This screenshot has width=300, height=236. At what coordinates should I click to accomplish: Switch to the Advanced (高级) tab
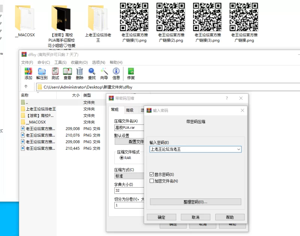coord(129,110)
